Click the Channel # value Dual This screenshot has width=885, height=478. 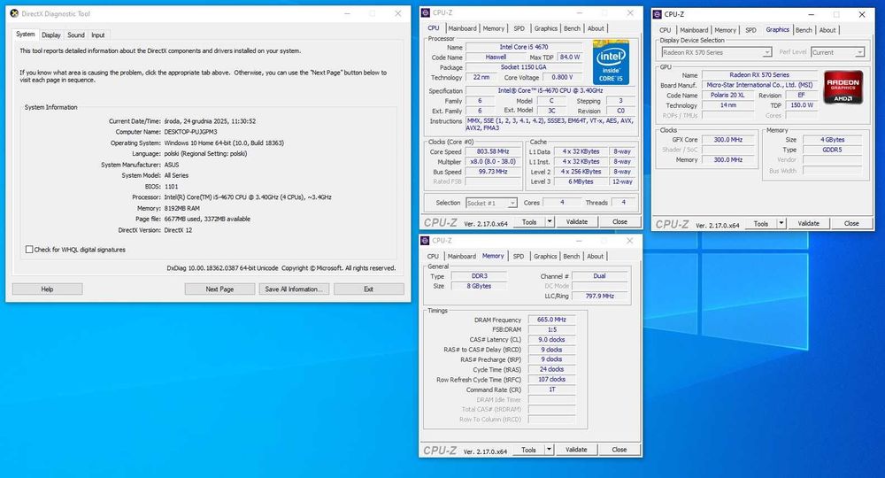tap(599, 276)
